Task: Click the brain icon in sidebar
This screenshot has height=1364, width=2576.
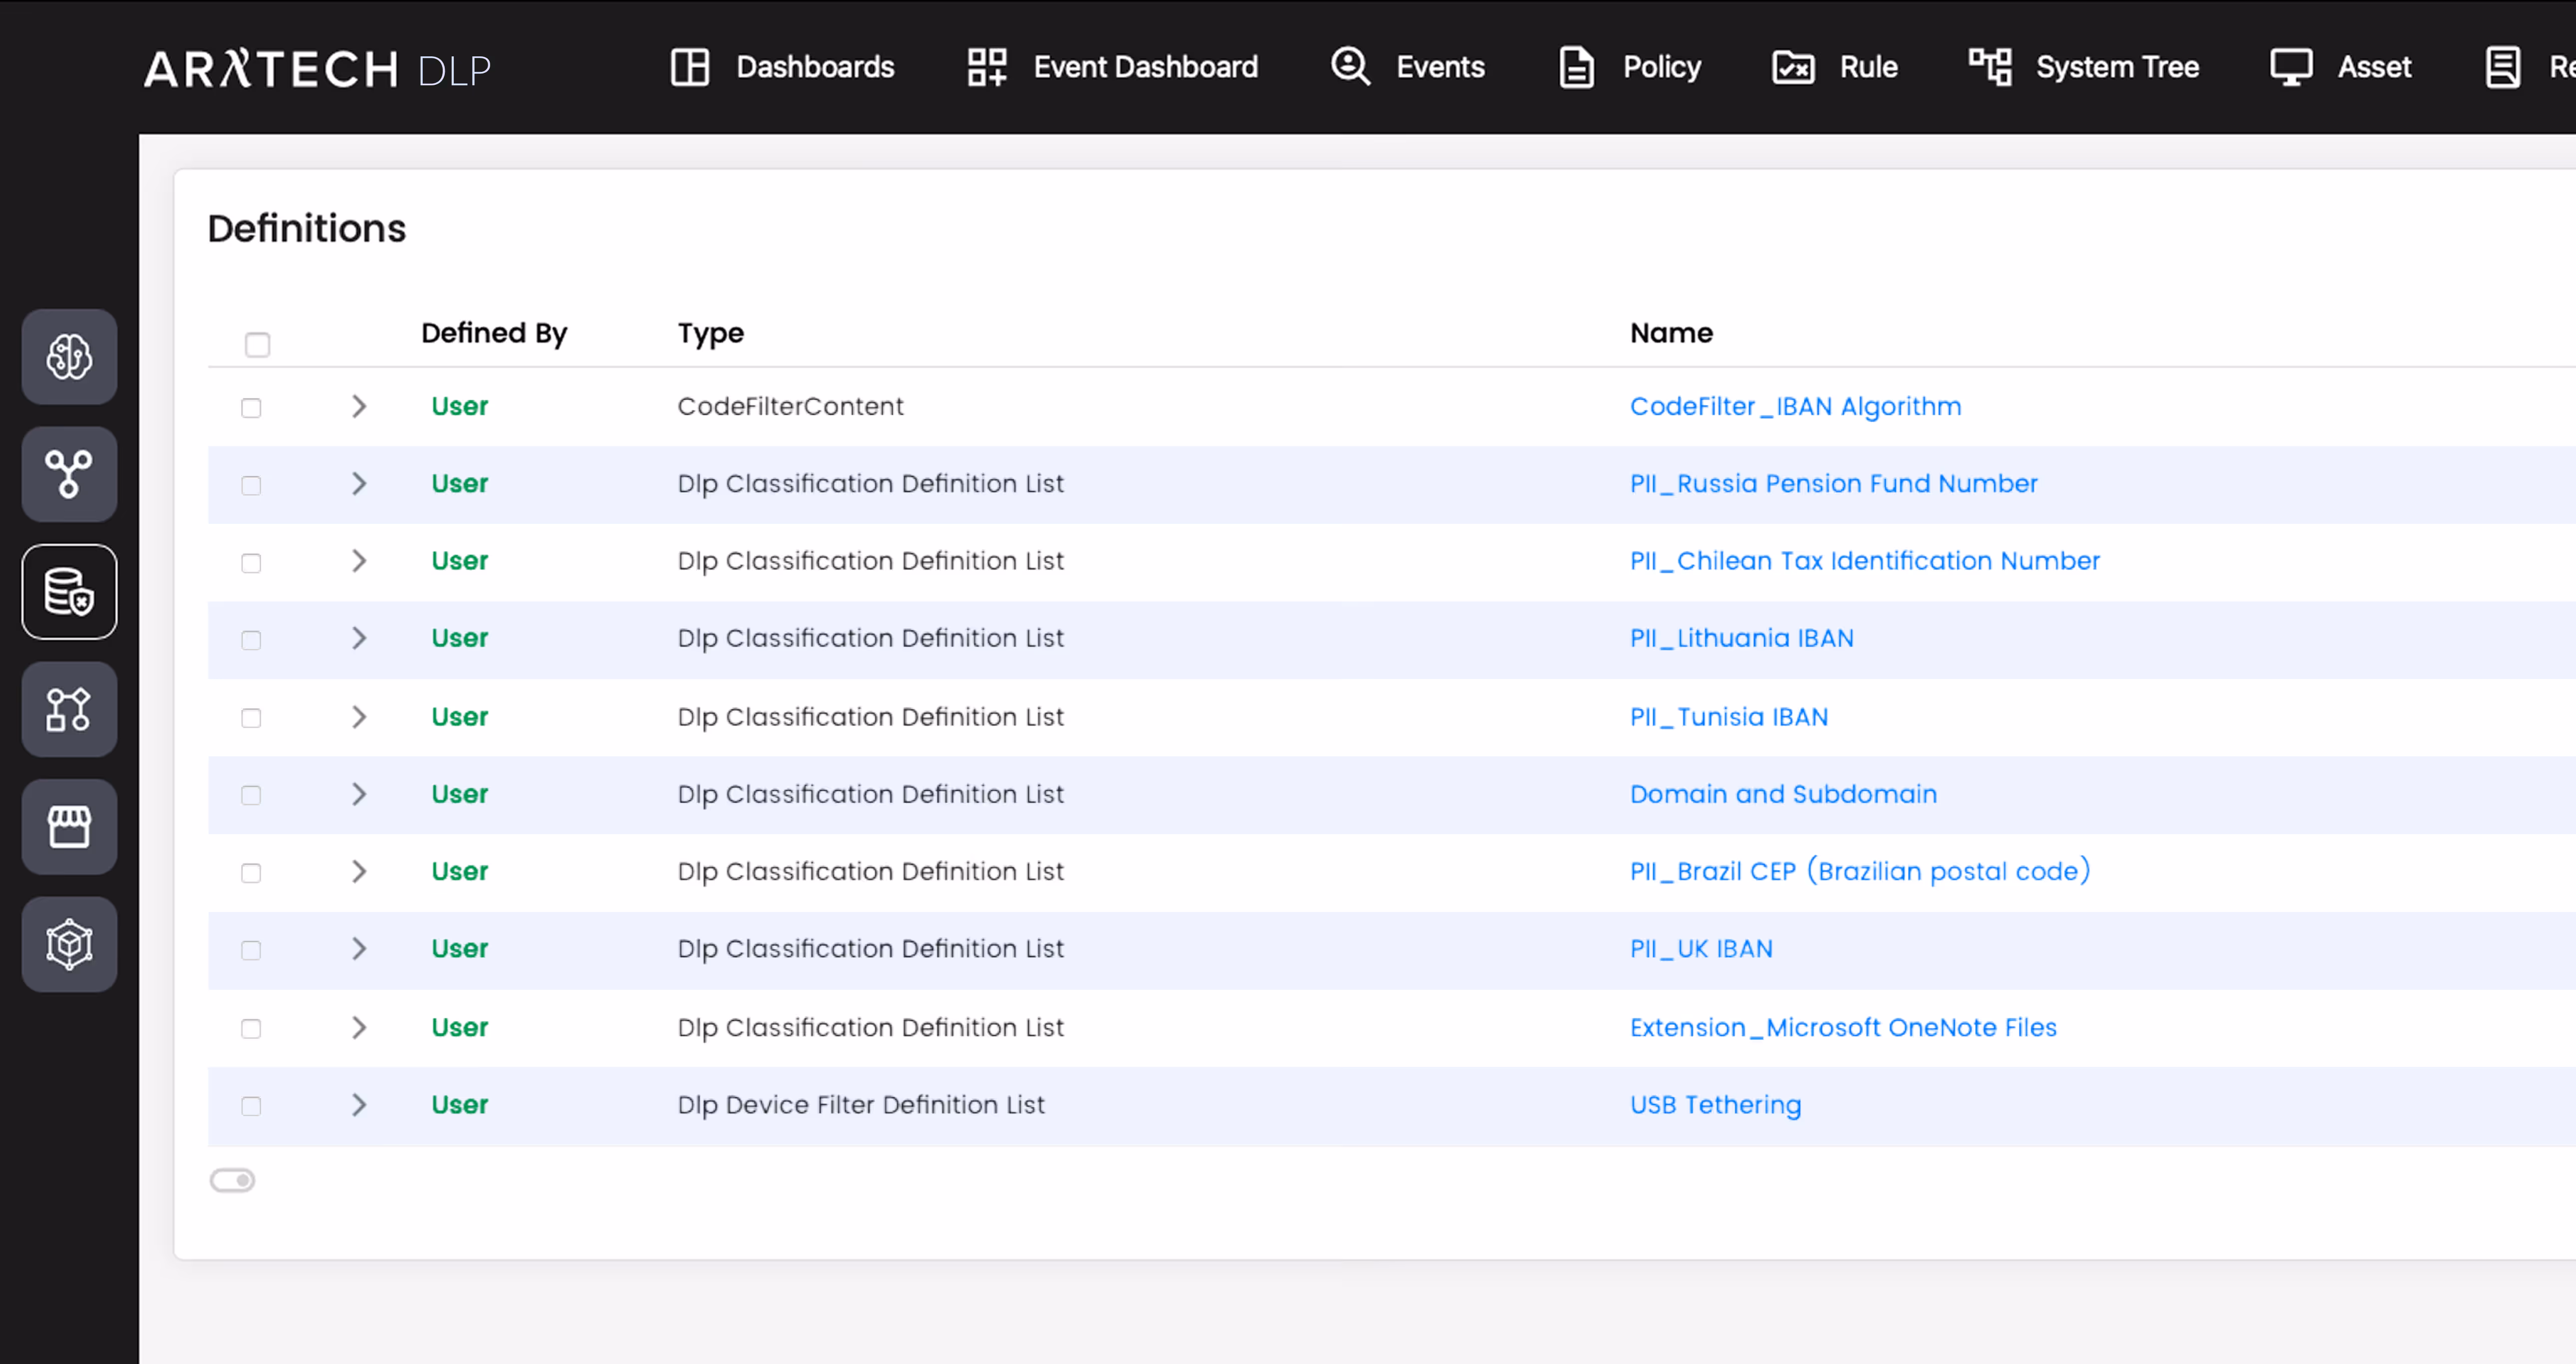Action: 69,357
